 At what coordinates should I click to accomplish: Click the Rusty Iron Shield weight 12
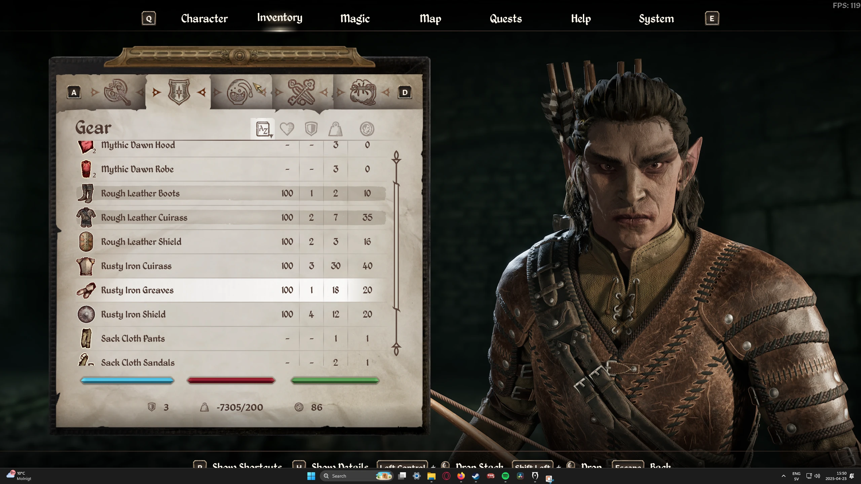pyautogui.click(x=335, y=314)
